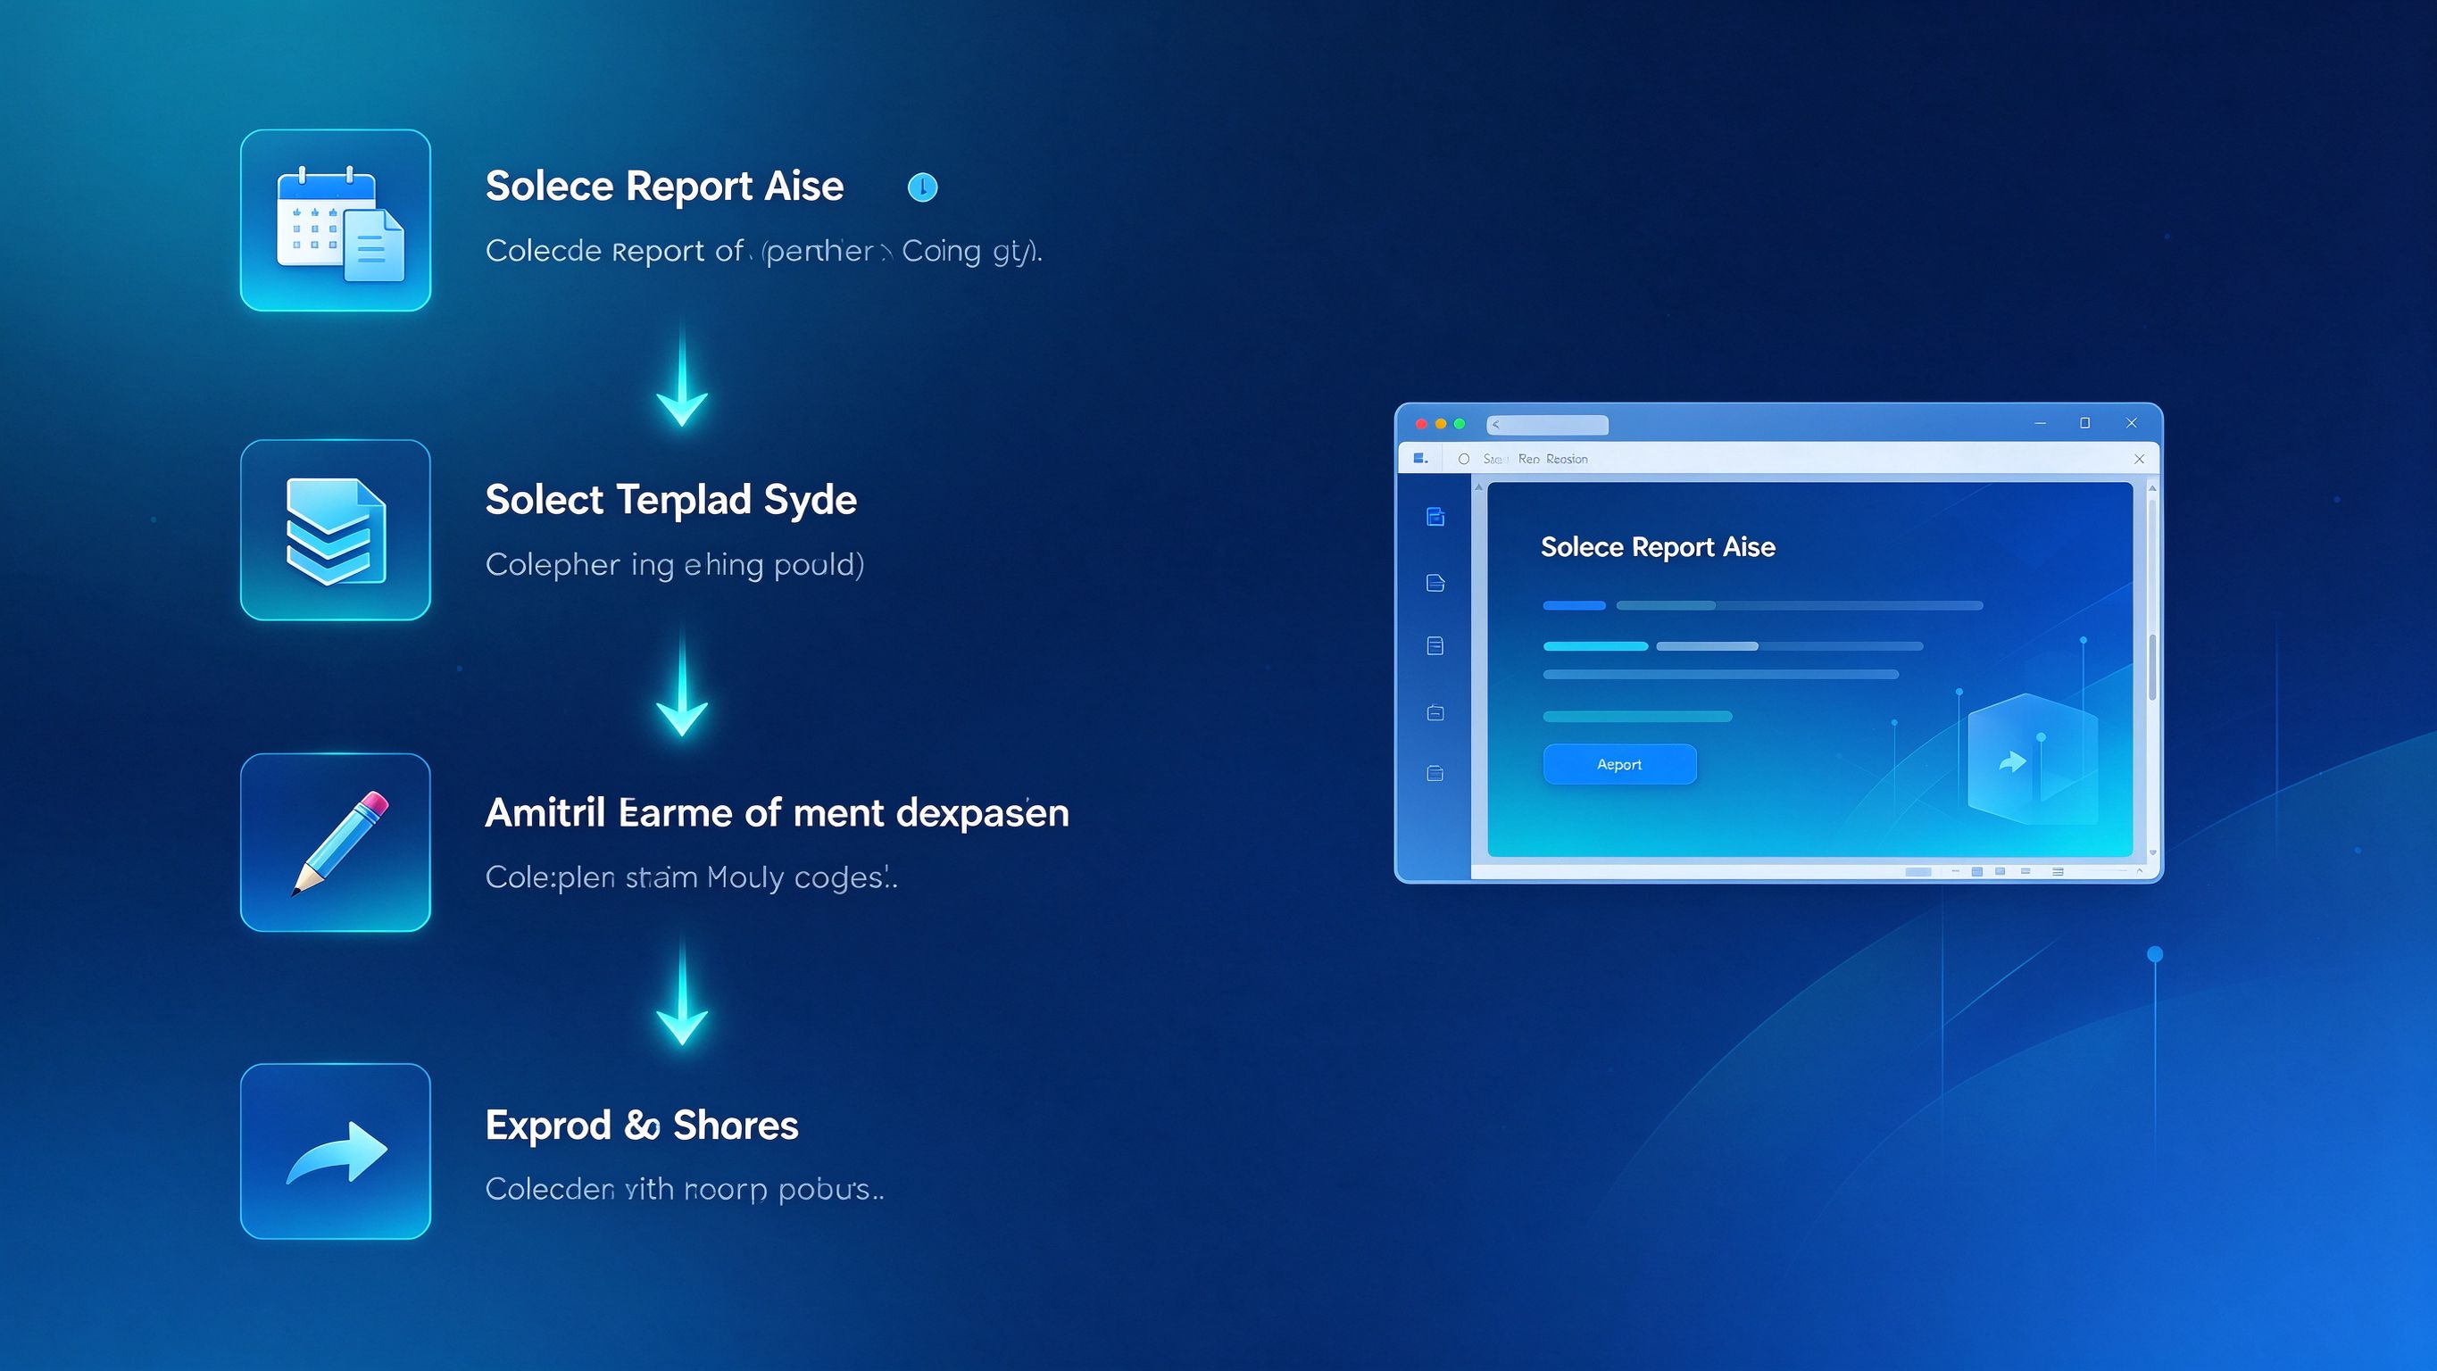Screen dimensions: 2437x1371
Task: Click the share arrow on the hexagon graphic
Action: (x=2012, y=761)
